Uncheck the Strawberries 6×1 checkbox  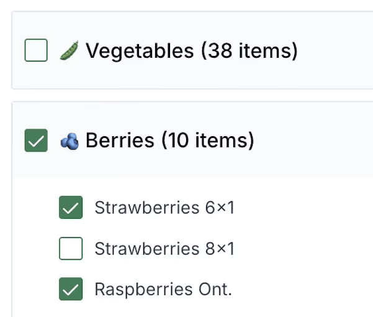point(71,208)
